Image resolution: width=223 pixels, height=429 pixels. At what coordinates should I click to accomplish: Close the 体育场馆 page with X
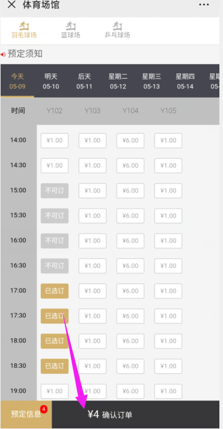tap(11, 5)
